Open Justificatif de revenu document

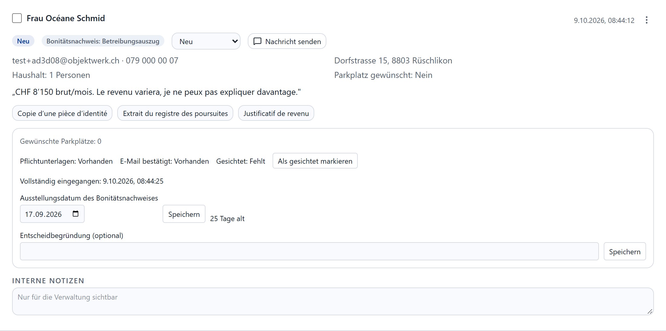(x=276, y=113)
